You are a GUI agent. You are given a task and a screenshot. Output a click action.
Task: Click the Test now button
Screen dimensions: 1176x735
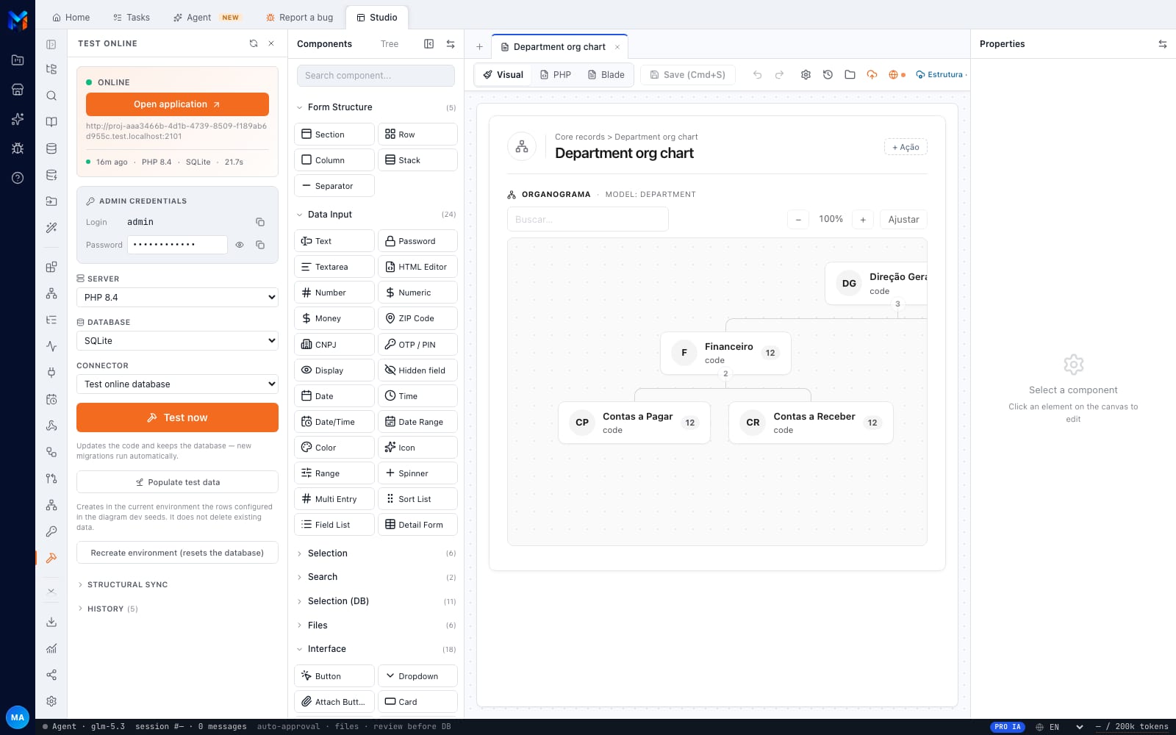(x=177, y=417)
